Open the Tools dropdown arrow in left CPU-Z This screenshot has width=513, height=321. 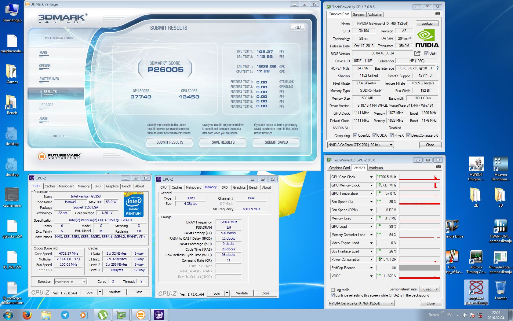pos(100,292)
